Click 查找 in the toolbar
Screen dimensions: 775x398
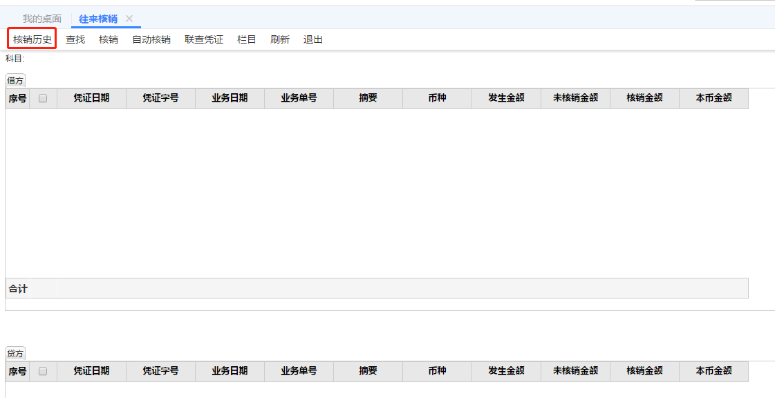click(75, 39)
